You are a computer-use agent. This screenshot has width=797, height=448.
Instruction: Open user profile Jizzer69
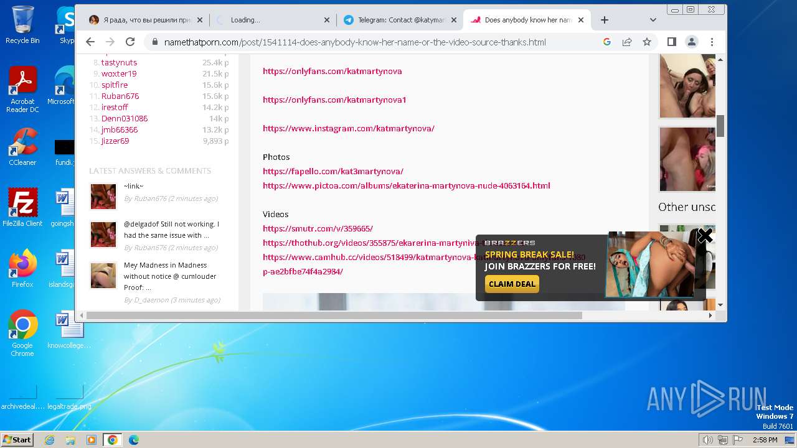coord(115,141)
